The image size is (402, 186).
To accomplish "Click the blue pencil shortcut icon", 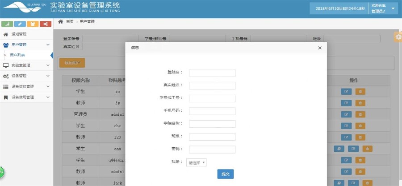I will coord(20,24).
